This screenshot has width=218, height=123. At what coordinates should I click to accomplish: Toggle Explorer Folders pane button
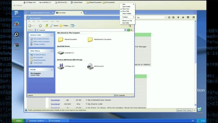[x=64, y=26]
